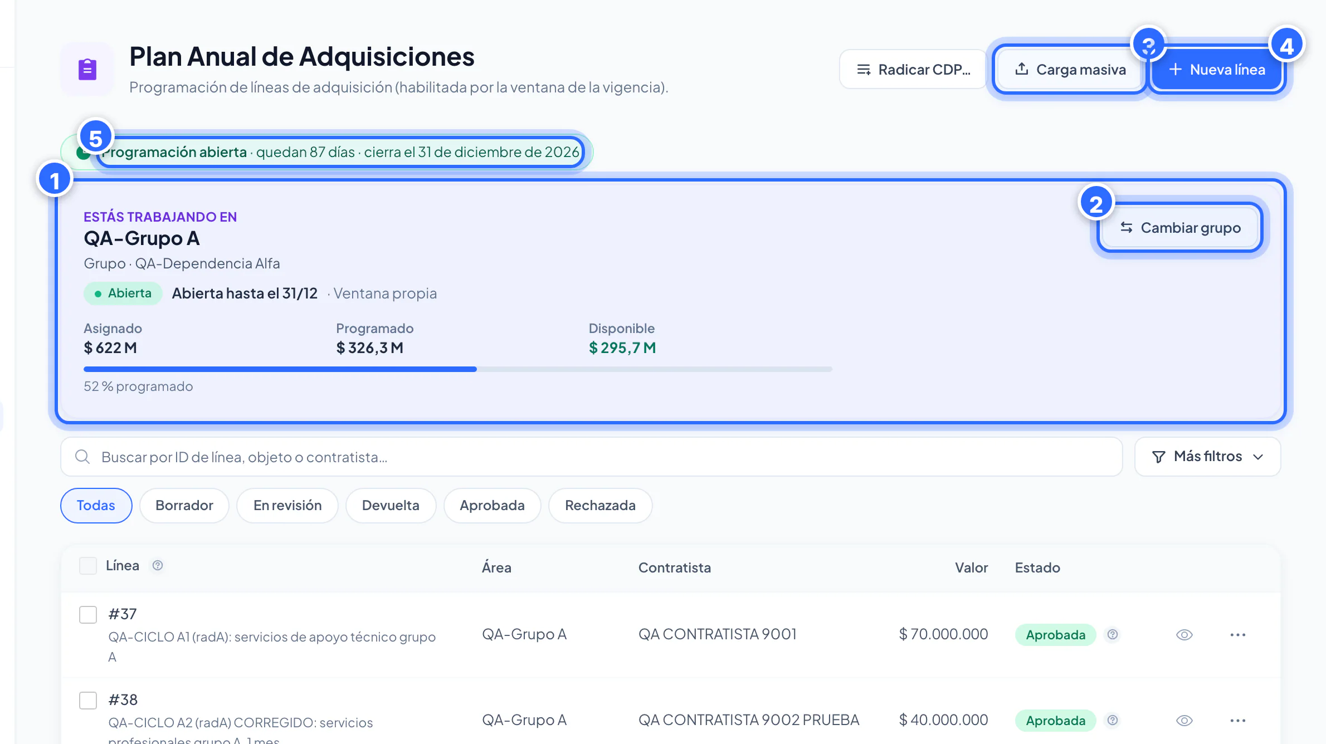
Task: Click the Radicar CDP button
Action: 913,70
